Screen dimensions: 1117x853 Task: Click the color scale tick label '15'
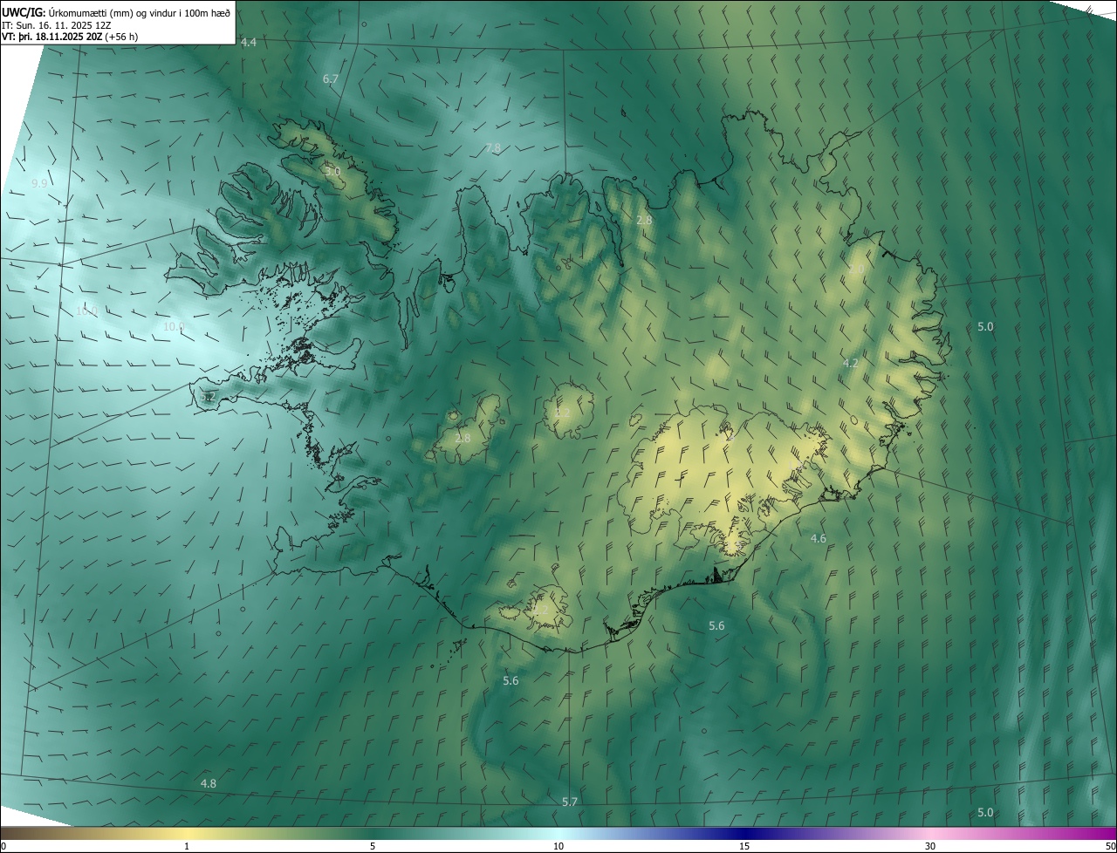pos(744,846)
